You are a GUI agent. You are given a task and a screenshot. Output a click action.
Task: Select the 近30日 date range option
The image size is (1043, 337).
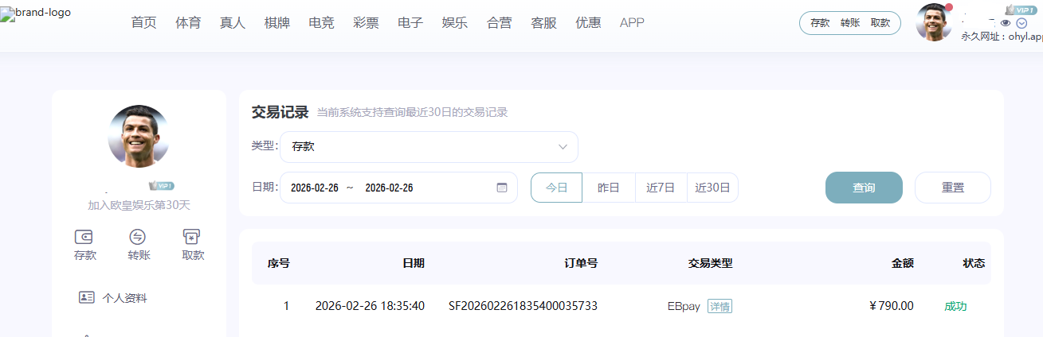click(712, 188)
